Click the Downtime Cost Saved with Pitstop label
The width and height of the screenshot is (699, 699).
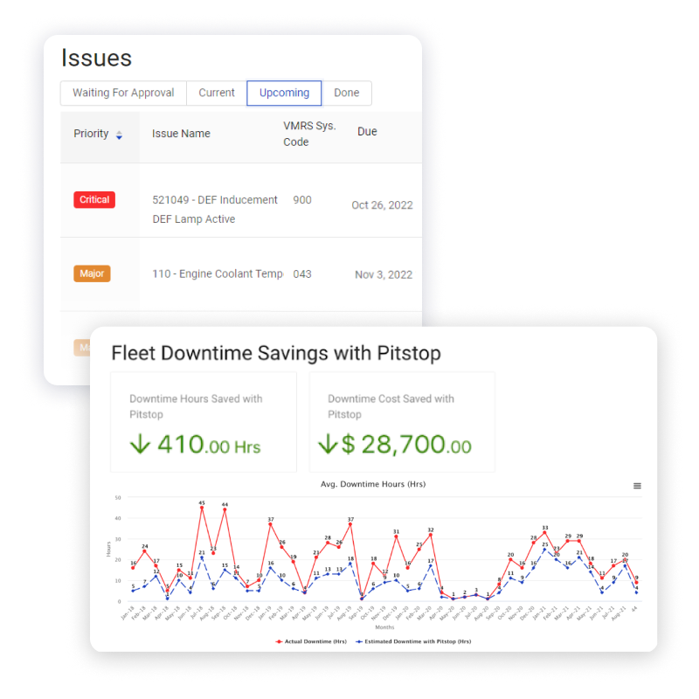coord(391,406)
